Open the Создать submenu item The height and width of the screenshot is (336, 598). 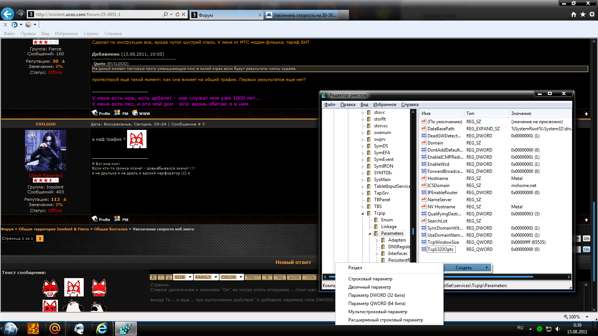(467, 268)
